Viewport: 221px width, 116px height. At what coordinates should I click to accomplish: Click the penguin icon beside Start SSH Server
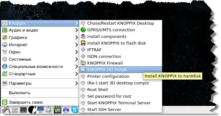[x=83, y=109]
